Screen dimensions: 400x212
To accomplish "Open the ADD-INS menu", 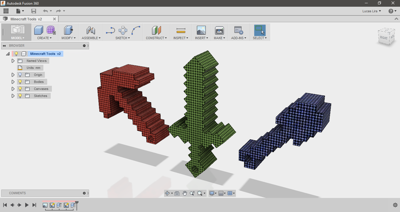I will (x=238, y=38).
